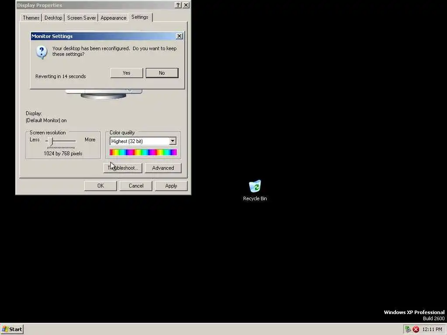Viewport: 447px width, 335px height.
Task: Apply the display settings
Action: click(x=171, y=186)
